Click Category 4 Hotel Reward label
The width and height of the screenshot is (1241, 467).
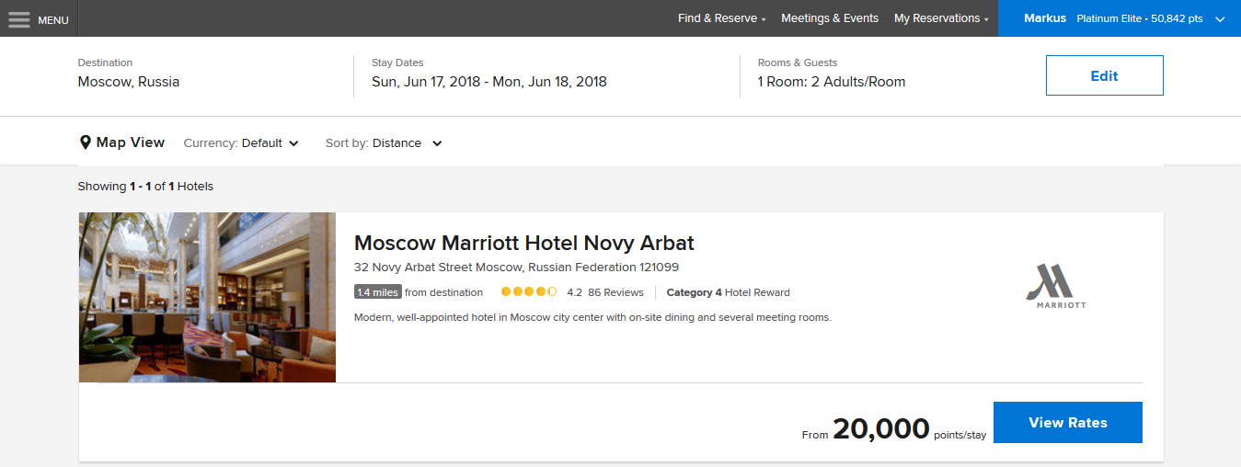pyautogui.click(x=728, y=292)
